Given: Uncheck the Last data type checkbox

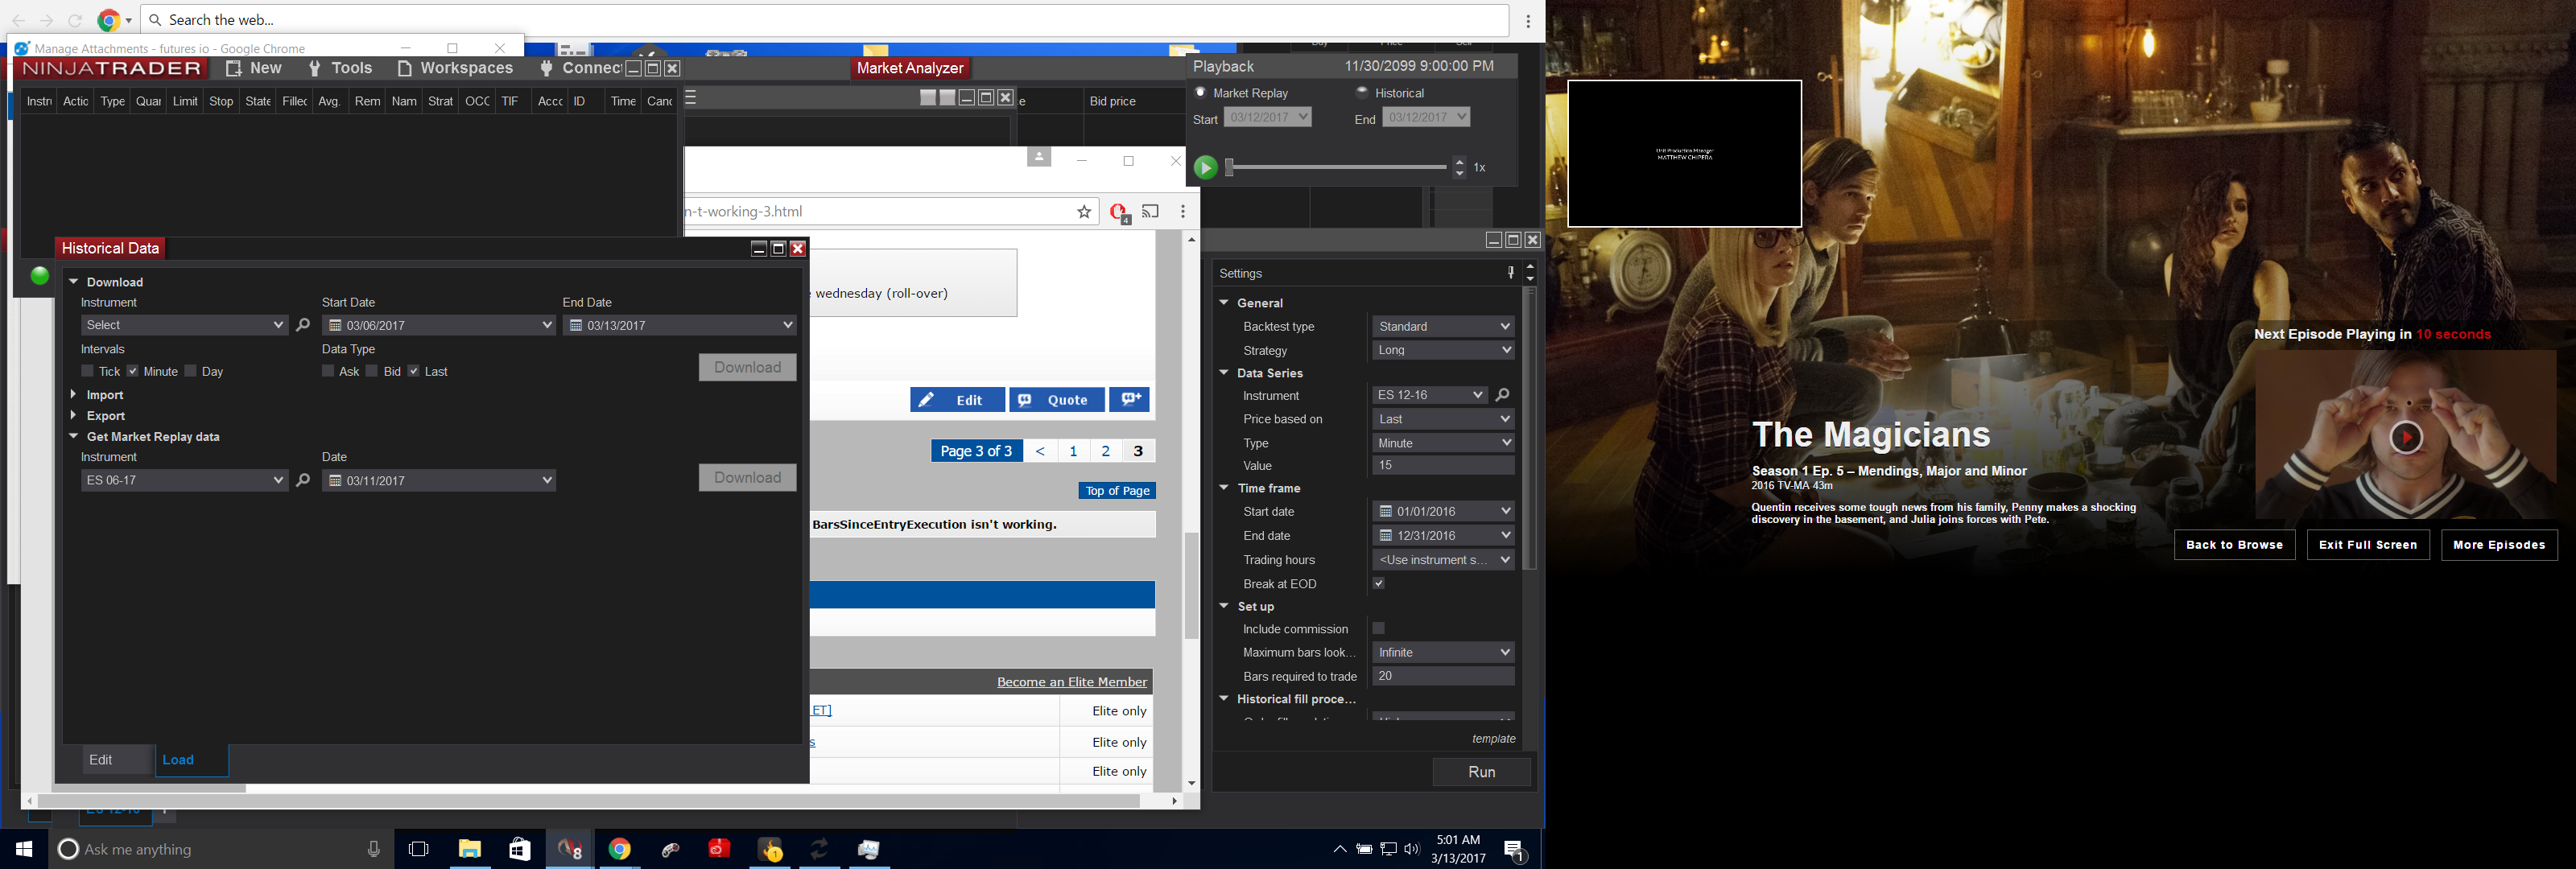Looking at the screenshot, I should pyautogui.click(x=414, y=371).
